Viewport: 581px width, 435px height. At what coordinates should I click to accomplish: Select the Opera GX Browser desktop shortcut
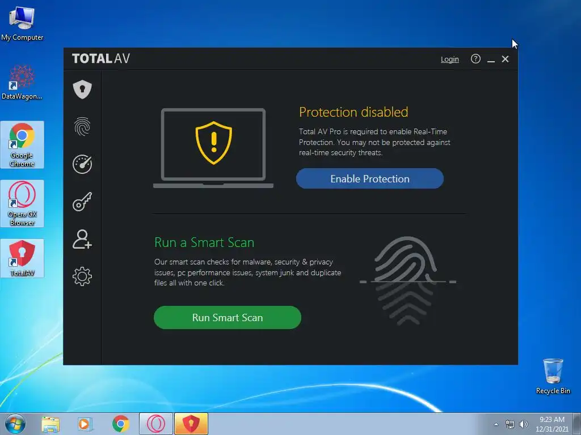click(22, 203)
